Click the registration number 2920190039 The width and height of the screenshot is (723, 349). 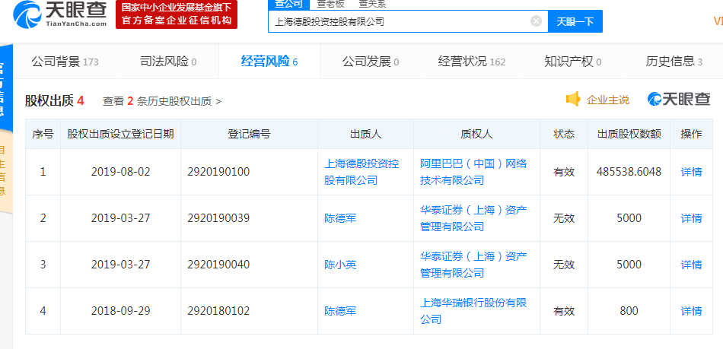218,218
